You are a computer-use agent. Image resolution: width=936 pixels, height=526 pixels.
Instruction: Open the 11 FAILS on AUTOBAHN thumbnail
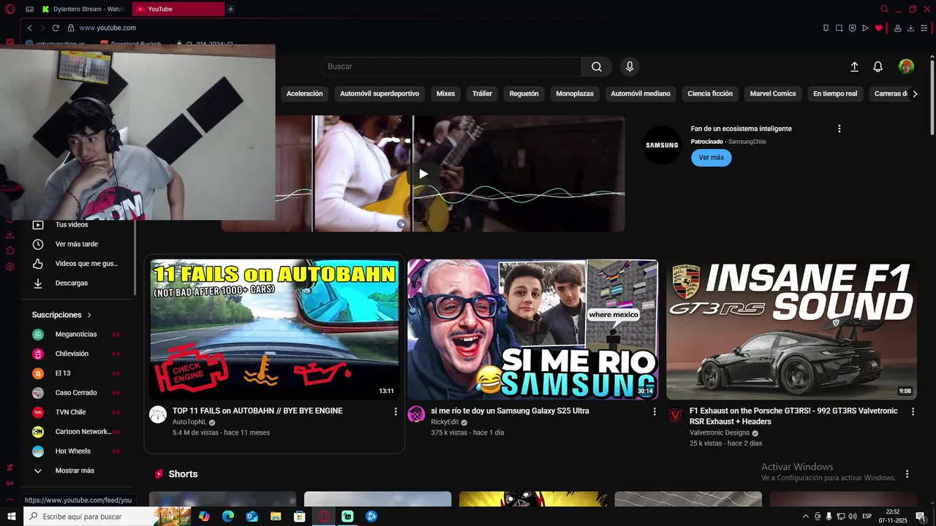pyautogui.click(x=274, y=329)
